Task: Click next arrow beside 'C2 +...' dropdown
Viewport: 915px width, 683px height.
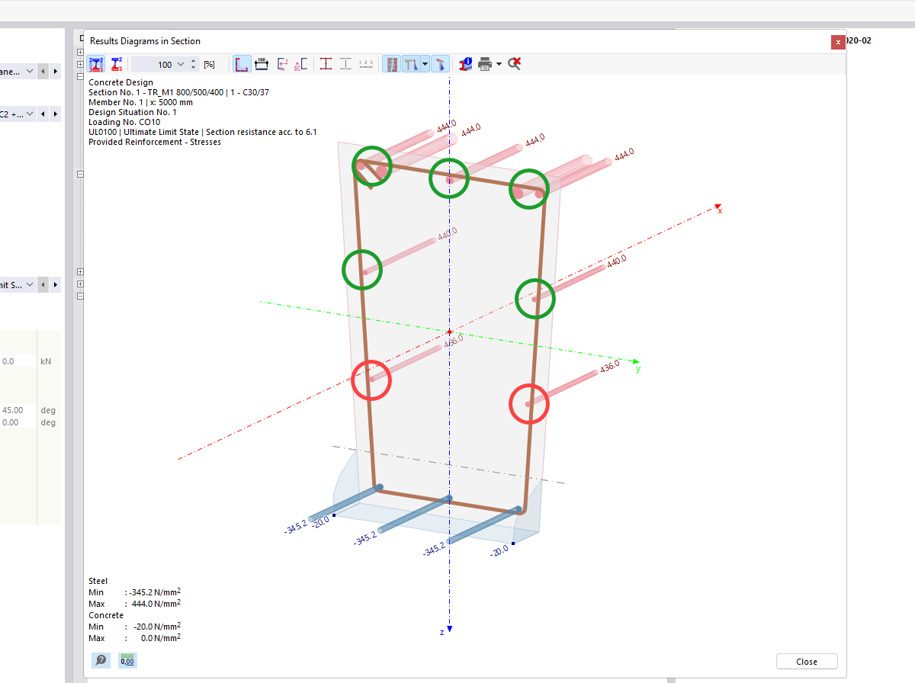Action: tap(56, 114)
